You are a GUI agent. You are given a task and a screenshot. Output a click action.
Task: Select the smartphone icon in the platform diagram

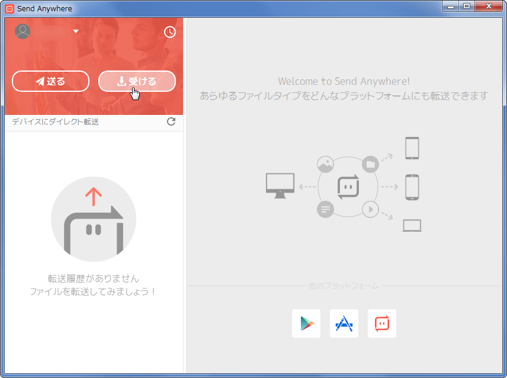tap(412, 187)
